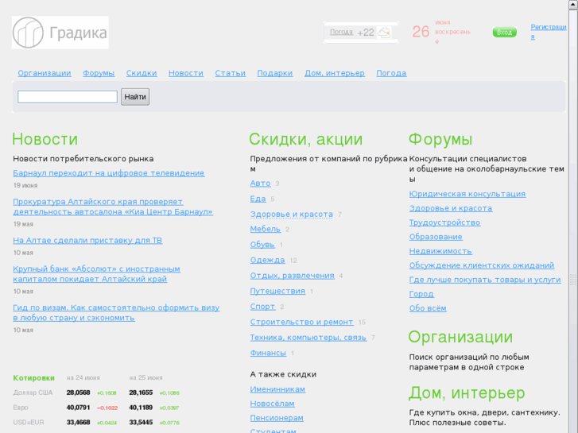
Task: Open the Регистрация link
Action: 549,32
